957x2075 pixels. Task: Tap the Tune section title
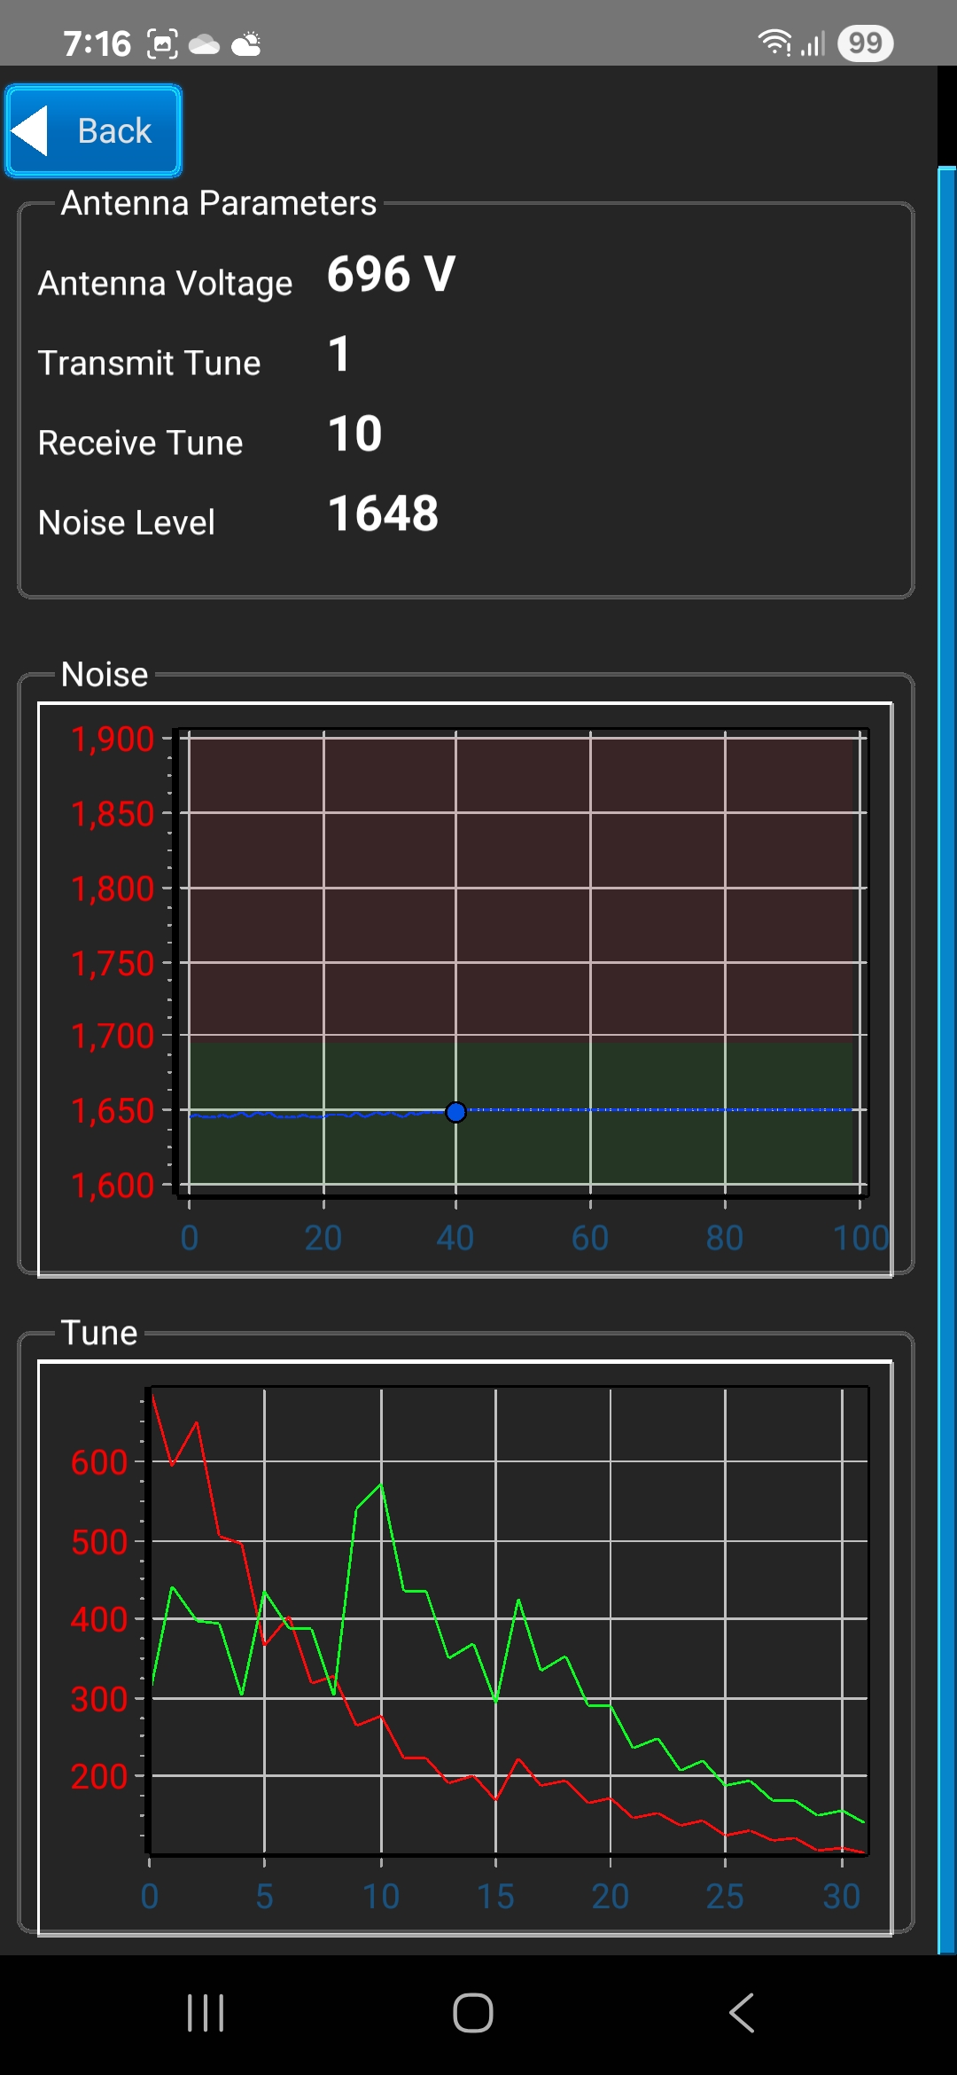(99, 1333)
